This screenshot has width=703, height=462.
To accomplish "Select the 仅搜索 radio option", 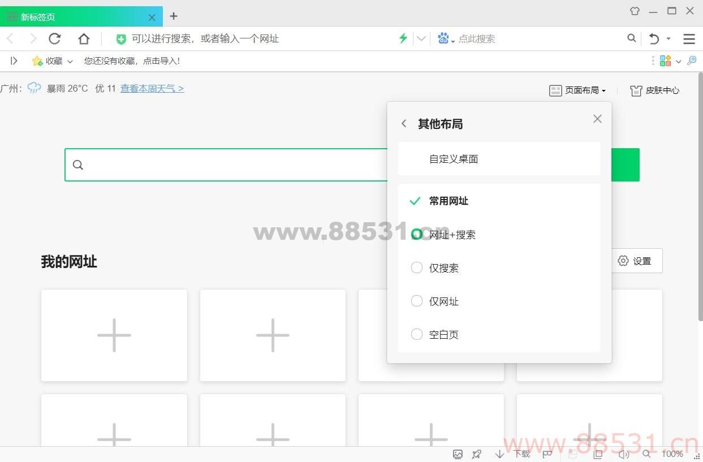I will (x=417, y=268).
